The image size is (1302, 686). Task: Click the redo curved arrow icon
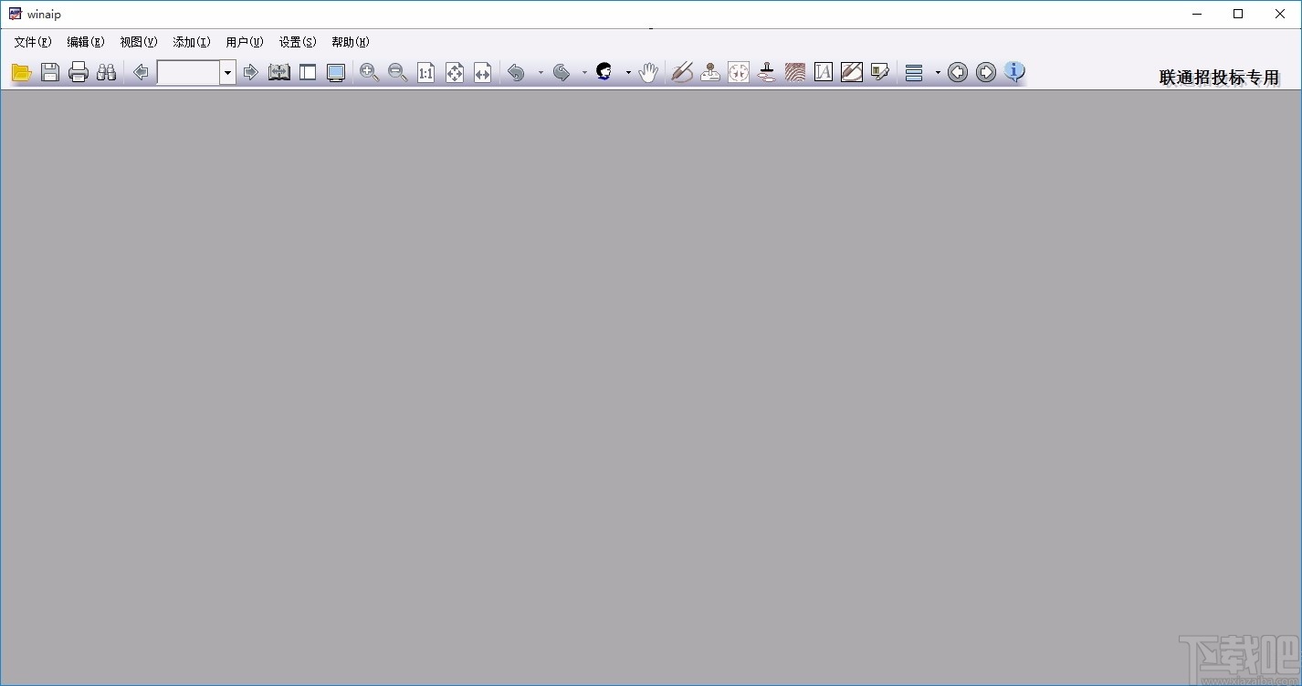562,72
